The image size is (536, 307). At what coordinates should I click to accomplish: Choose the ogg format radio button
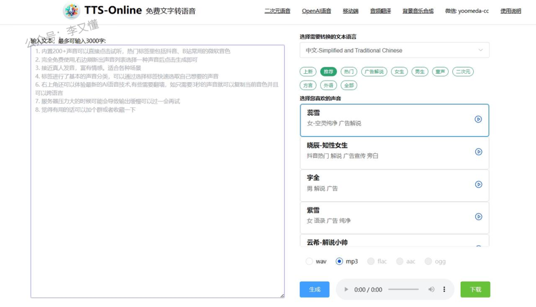(428, 261)
